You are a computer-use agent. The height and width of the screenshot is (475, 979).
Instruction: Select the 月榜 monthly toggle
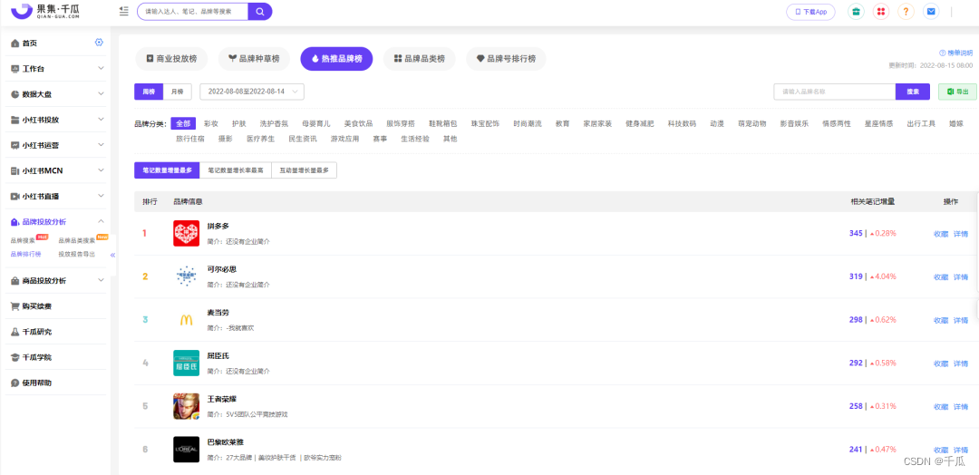click(x=178, y=92)
